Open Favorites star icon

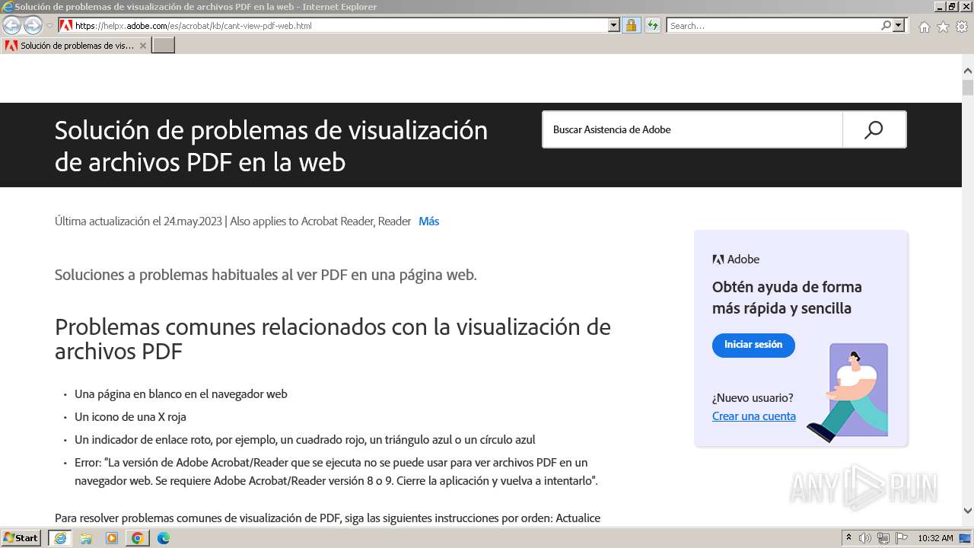click(x=943, y=27)
